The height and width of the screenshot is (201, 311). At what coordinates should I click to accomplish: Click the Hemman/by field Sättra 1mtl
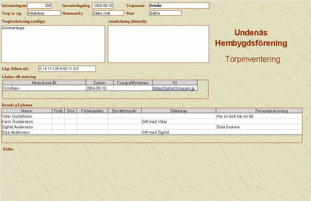coord(108,13)
